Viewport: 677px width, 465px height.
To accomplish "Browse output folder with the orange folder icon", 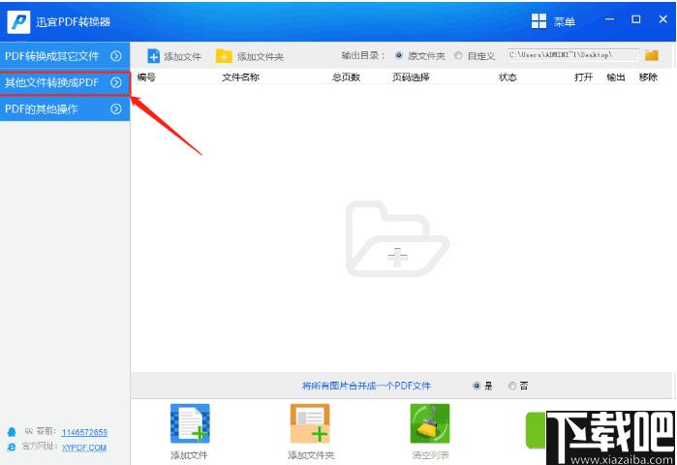I will (651, 55).
